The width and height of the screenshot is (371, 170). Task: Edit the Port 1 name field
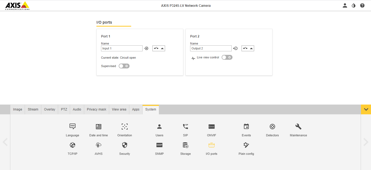[122, 48]
